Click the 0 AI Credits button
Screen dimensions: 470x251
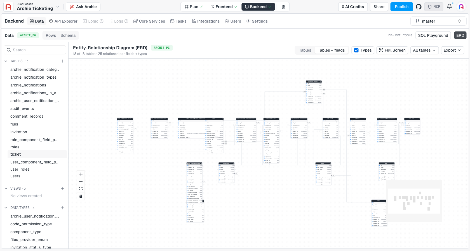pos(353,7)
